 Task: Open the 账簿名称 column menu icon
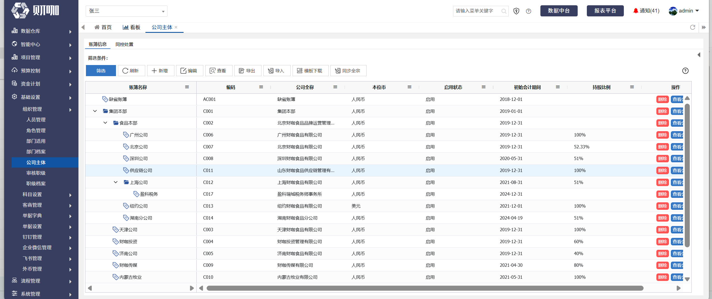[x=187, y=87]
